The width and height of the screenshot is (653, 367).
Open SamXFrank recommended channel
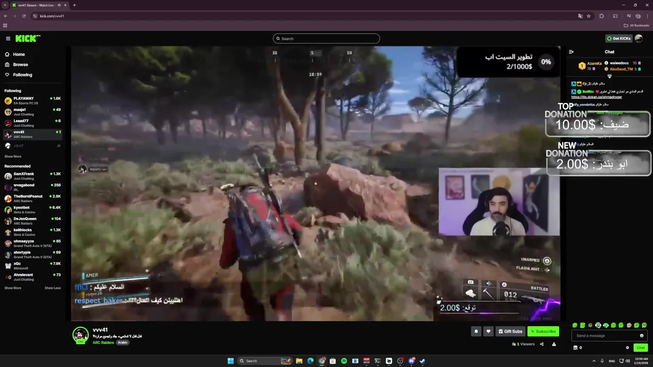point(33,176)
